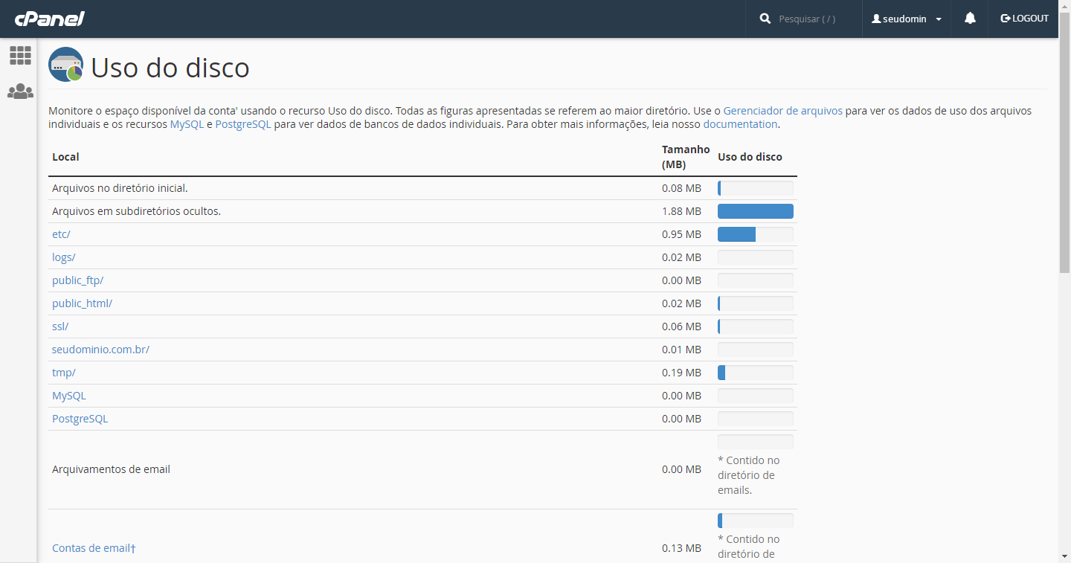Click the usage bar for subdiretórios ocultos
This screenshot has width=1071, height=563.
coord(756,211)
